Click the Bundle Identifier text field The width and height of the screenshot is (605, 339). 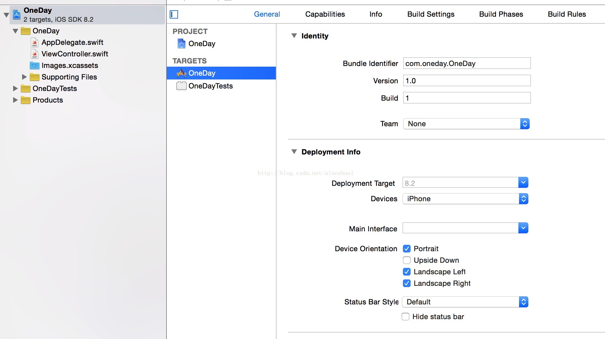(x=467, y=63)
